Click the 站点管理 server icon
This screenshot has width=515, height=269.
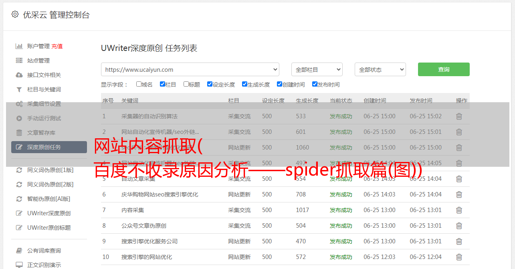pos(19,61)
